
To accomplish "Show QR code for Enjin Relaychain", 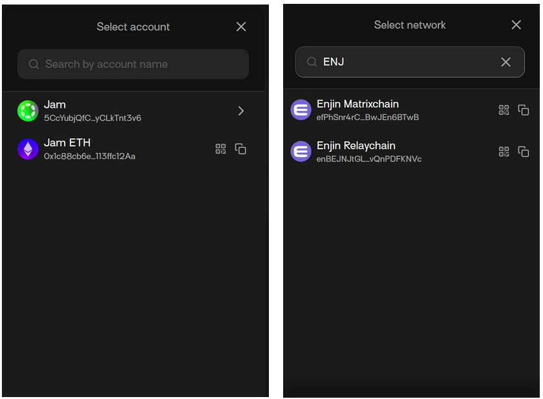I will click(504, 152).
